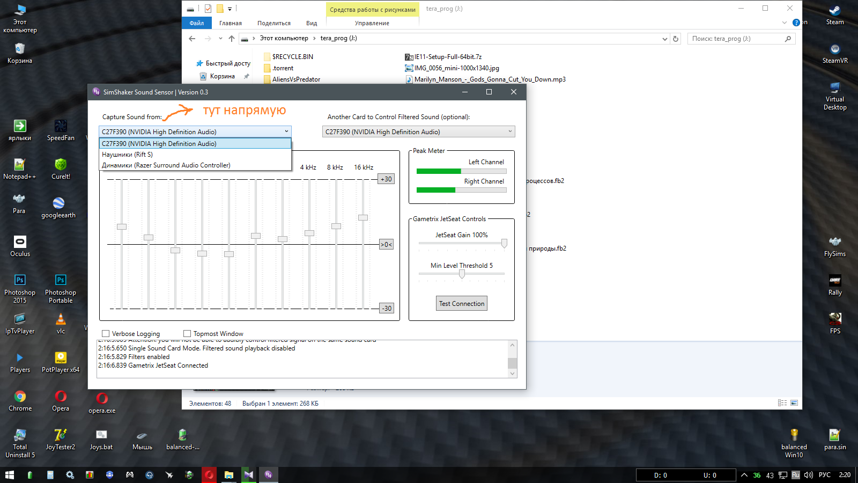Click the red Opera taskbar button
Screen dimensions: 858x483
pos(209,474)
